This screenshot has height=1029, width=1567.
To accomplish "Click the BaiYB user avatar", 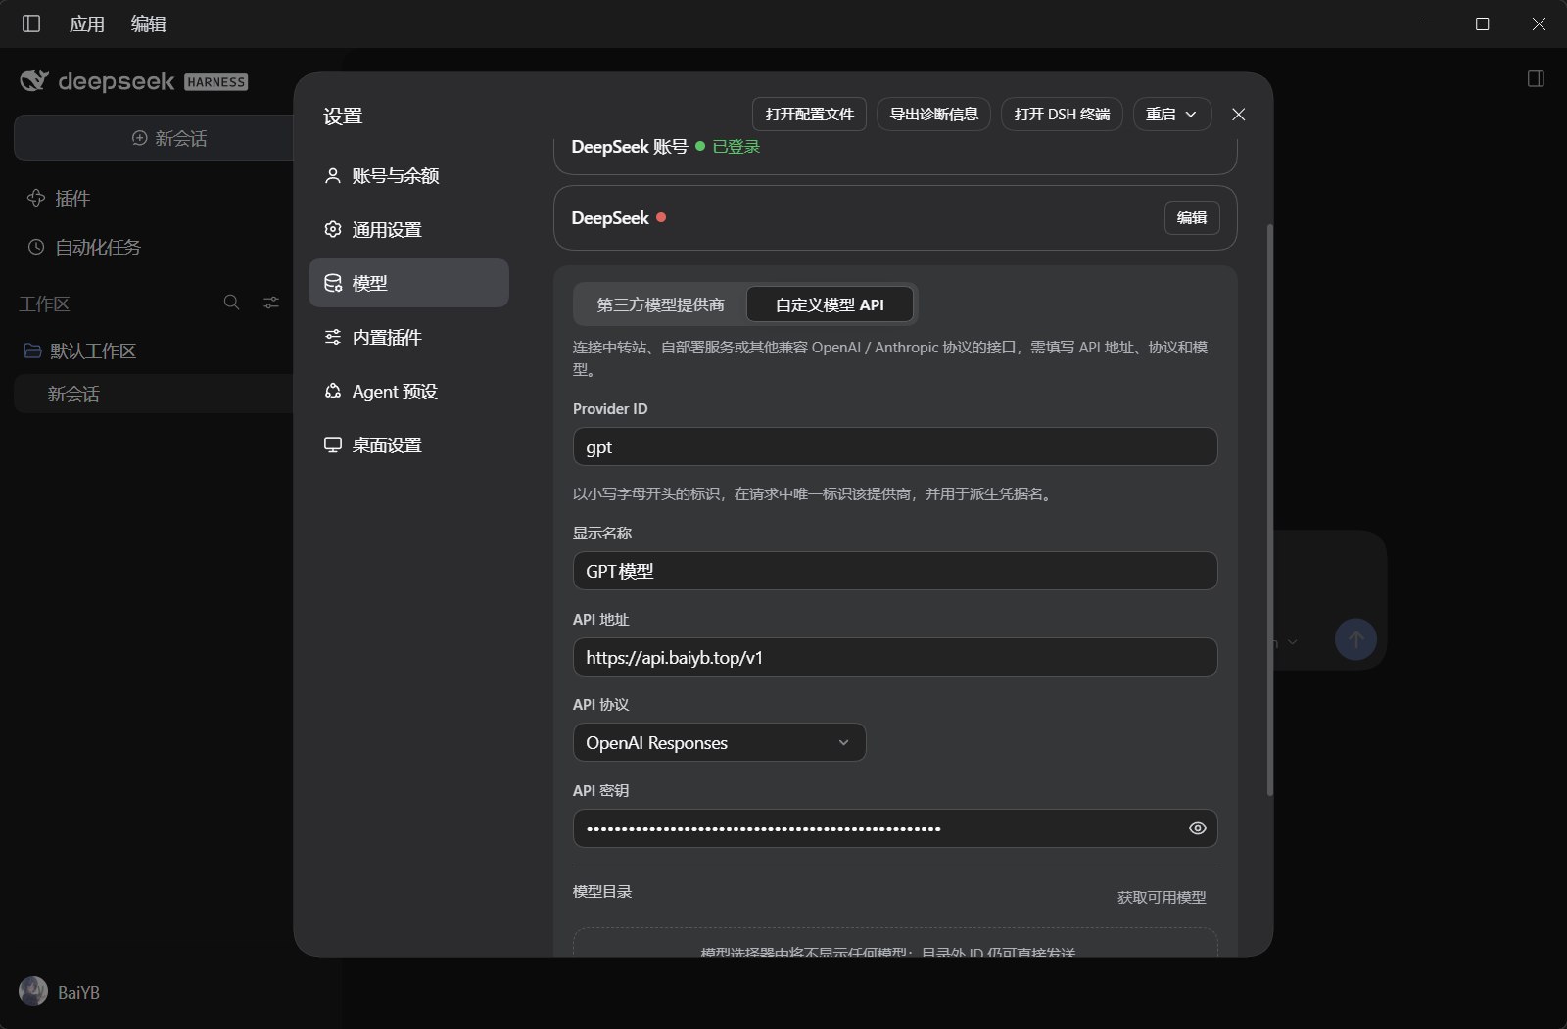I will (x=33, y=991).
